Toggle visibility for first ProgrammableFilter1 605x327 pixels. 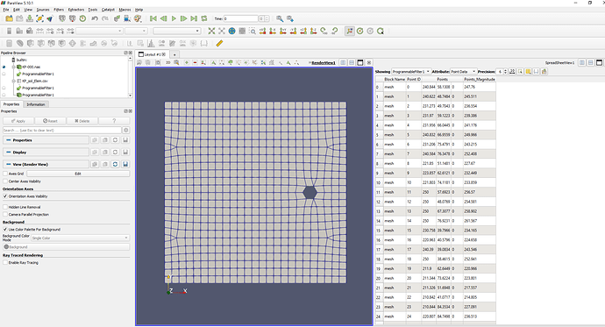coord(4,74)
